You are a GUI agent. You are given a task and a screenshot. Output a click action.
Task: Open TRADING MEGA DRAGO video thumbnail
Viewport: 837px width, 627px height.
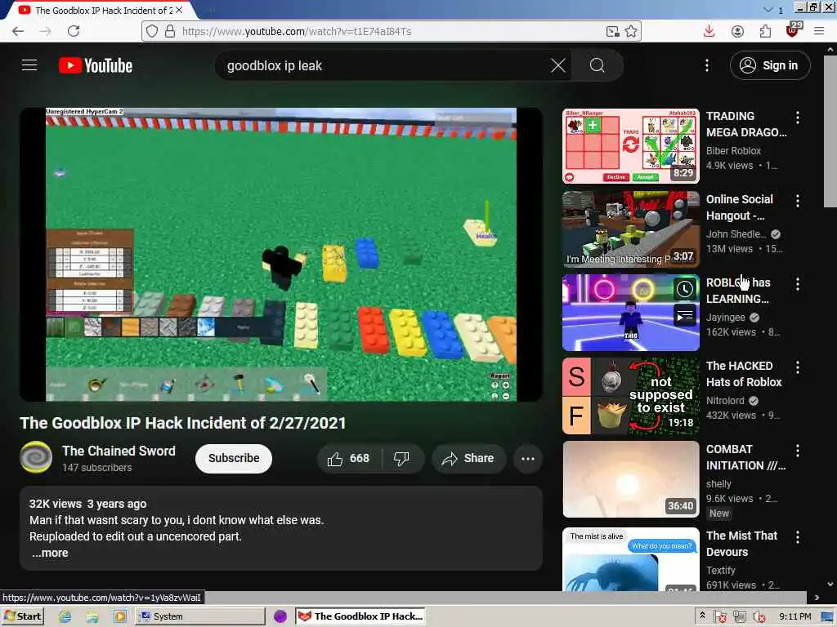tap(630, 146)
